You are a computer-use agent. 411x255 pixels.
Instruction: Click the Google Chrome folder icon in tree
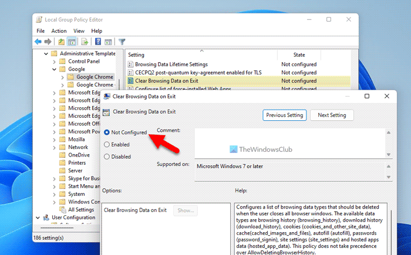pos(70,77)
